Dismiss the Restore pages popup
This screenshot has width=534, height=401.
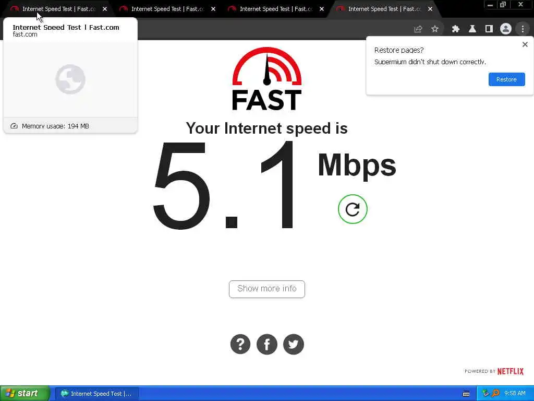coord(525,44)
